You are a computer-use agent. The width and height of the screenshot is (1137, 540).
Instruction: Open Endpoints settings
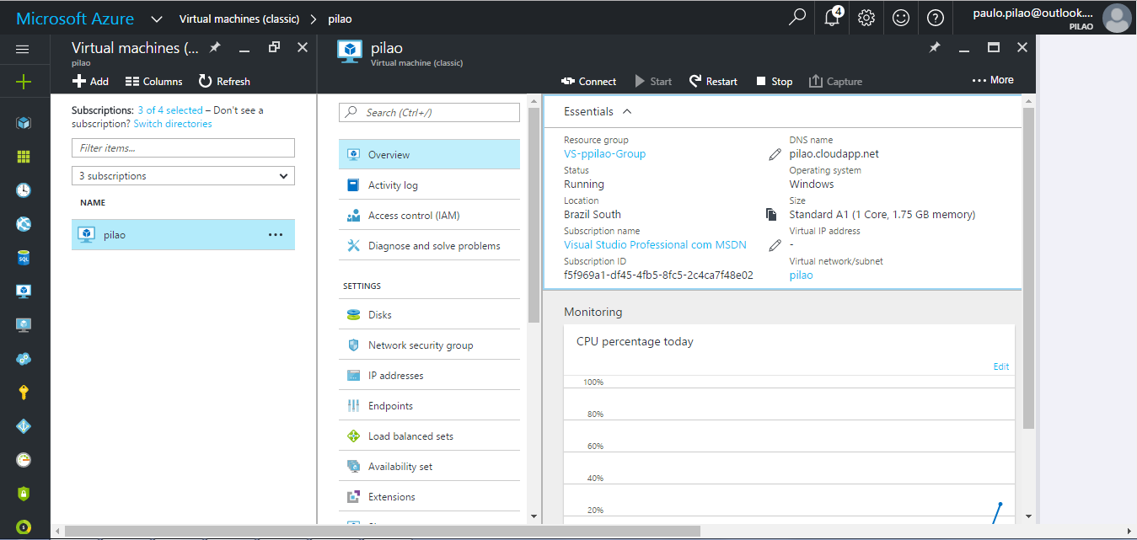click(429, 406)
